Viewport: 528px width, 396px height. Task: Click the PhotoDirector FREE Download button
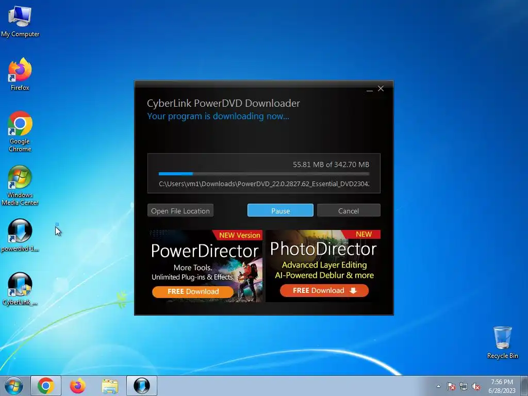point(324,291)
